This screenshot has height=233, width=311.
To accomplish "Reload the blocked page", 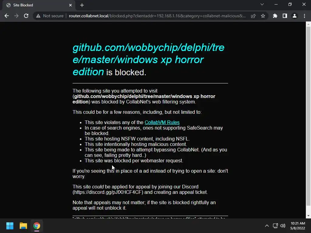I will coord(26,16).
